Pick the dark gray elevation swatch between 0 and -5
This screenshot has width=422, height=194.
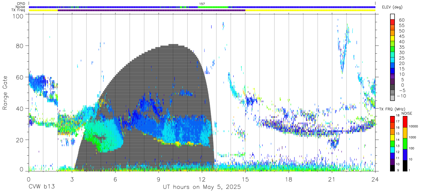(392, 87)
